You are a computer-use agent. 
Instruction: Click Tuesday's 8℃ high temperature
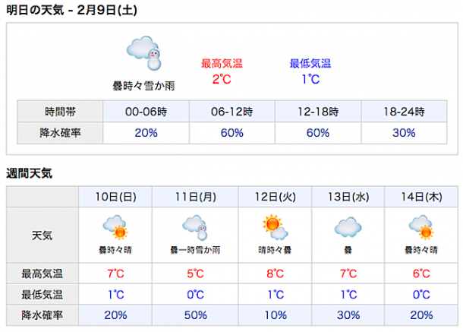coord(274,274)
